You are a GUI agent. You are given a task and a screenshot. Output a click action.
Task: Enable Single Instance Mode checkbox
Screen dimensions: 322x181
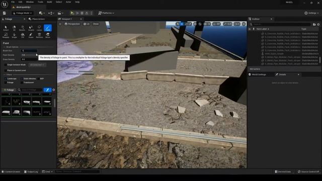(x=6, y=65)
